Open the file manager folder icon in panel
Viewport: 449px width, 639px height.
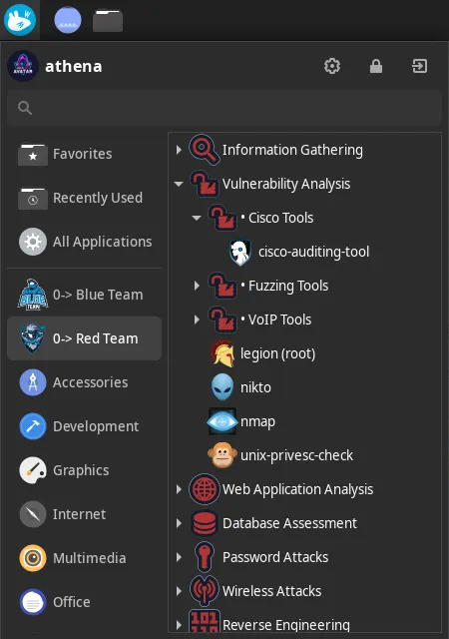(x=108, y=20)
